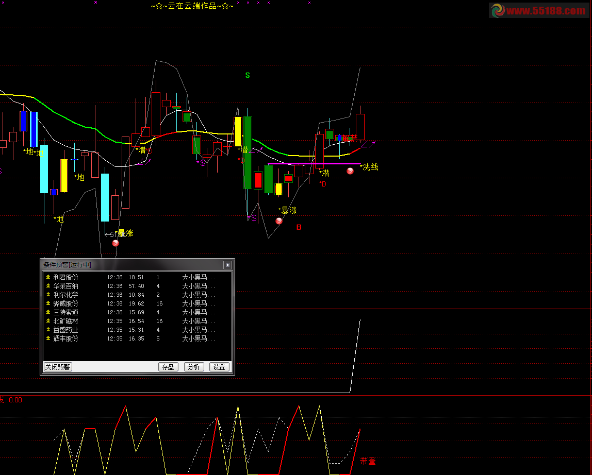Click the red ball marker under ←5↑暴涨 label
The width and height of the screenshot is (592, 475).
point(116,243)
